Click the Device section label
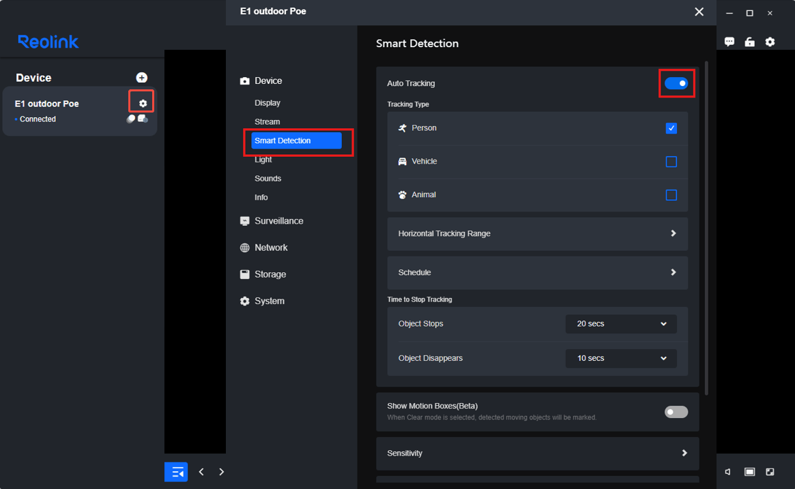Screen dimensions: 795x489 tap(268, 81)
